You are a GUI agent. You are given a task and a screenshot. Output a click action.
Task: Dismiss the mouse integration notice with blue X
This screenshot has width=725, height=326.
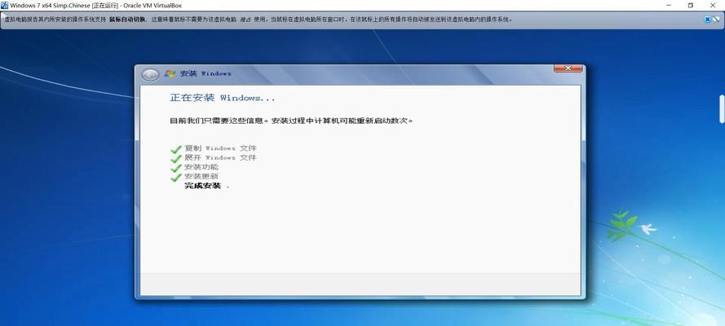(707, 20)
